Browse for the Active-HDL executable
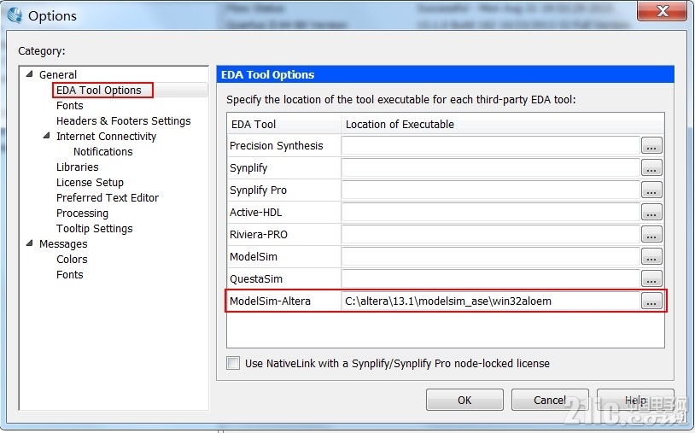 click(x=651, y=212)
